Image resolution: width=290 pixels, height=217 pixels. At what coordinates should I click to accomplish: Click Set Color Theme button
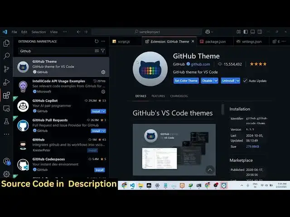click(186, 80)
